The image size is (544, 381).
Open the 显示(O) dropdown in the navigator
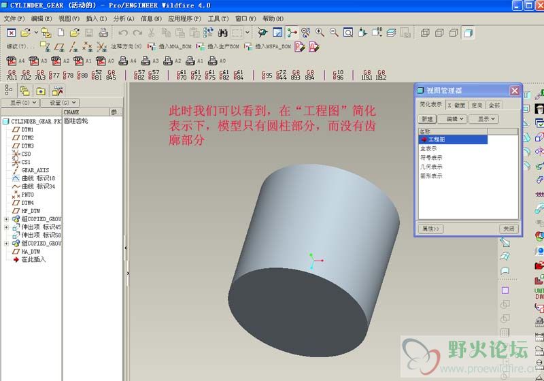(x=20, y=103)
